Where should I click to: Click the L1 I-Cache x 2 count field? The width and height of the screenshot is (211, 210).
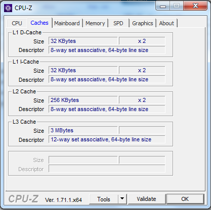pyautogui.click(x=142, y=70)
